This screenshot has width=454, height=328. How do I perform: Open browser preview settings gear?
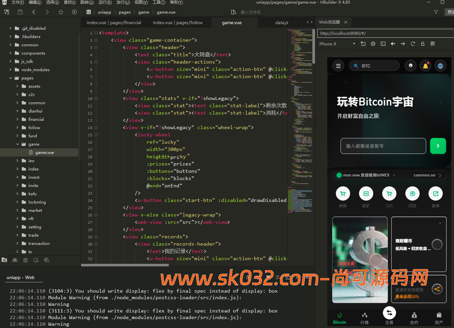[373, 44]
